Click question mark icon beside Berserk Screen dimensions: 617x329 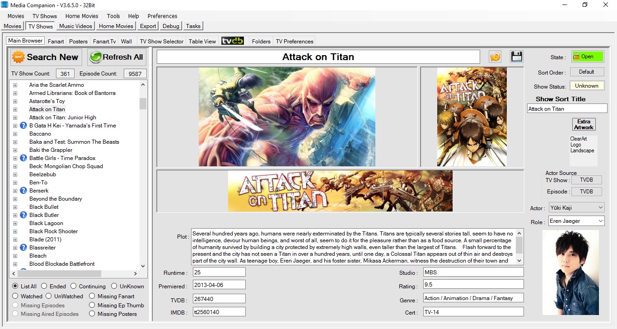[x=23, y=191]
